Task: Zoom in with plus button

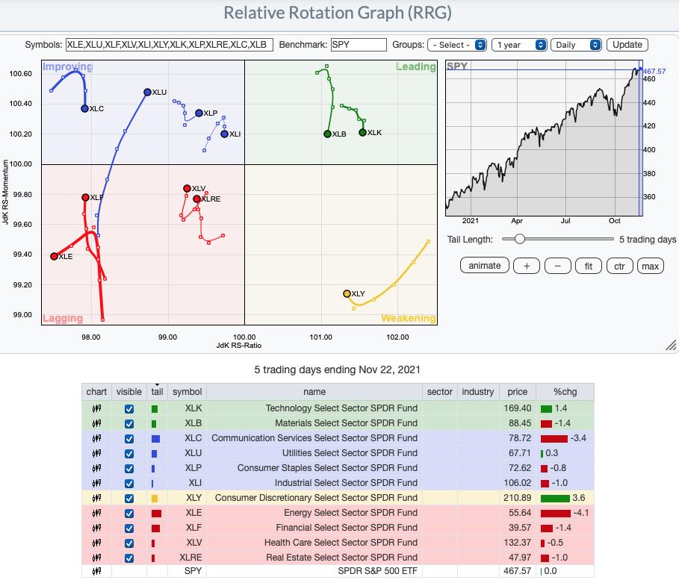Action: pyautogui.click(x=527, y=266)
